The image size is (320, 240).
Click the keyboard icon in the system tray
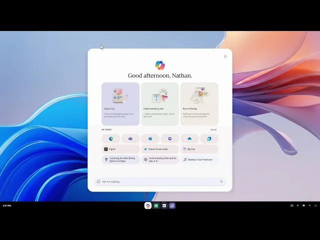click(292, 205)
